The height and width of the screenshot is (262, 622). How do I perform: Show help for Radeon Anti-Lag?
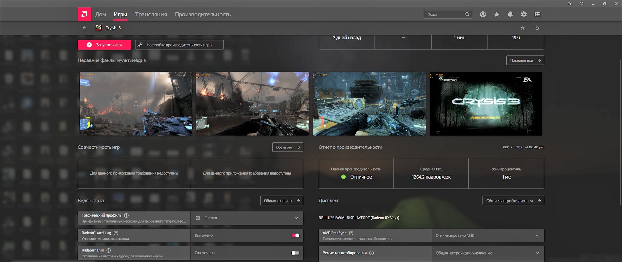116,233
